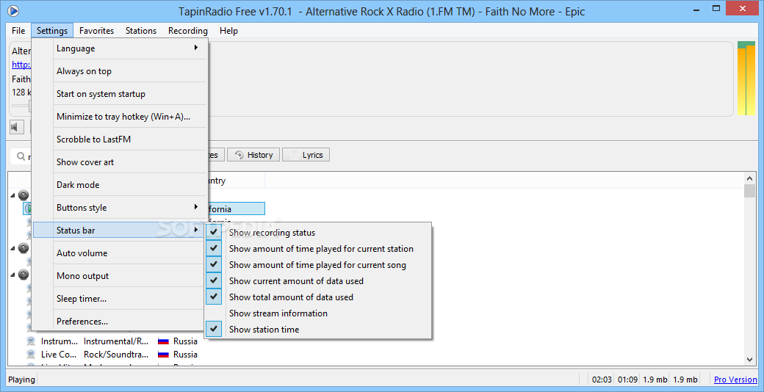The width and height of the screenshot is (764, 392).
Task: Click the station search field
Action: pos(21,156)
